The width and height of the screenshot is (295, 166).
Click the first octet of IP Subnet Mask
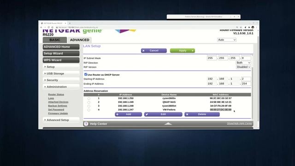point(212,58)
